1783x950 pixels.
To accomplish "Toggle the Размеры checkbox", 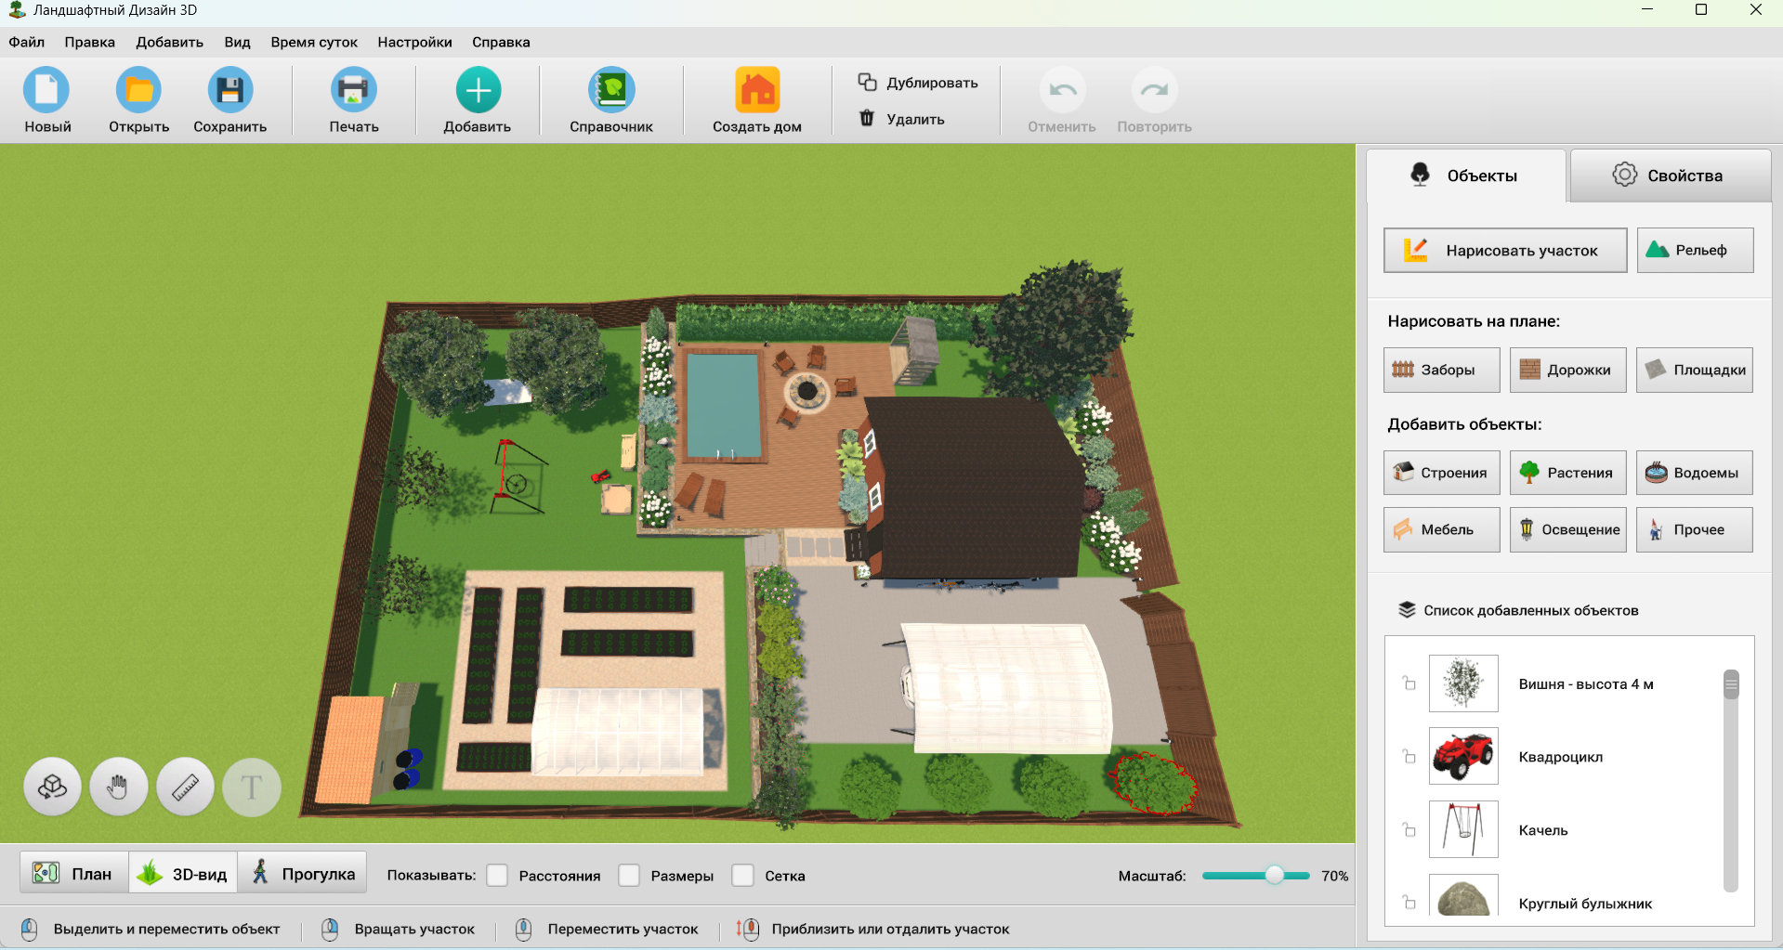I will point(630,876).
